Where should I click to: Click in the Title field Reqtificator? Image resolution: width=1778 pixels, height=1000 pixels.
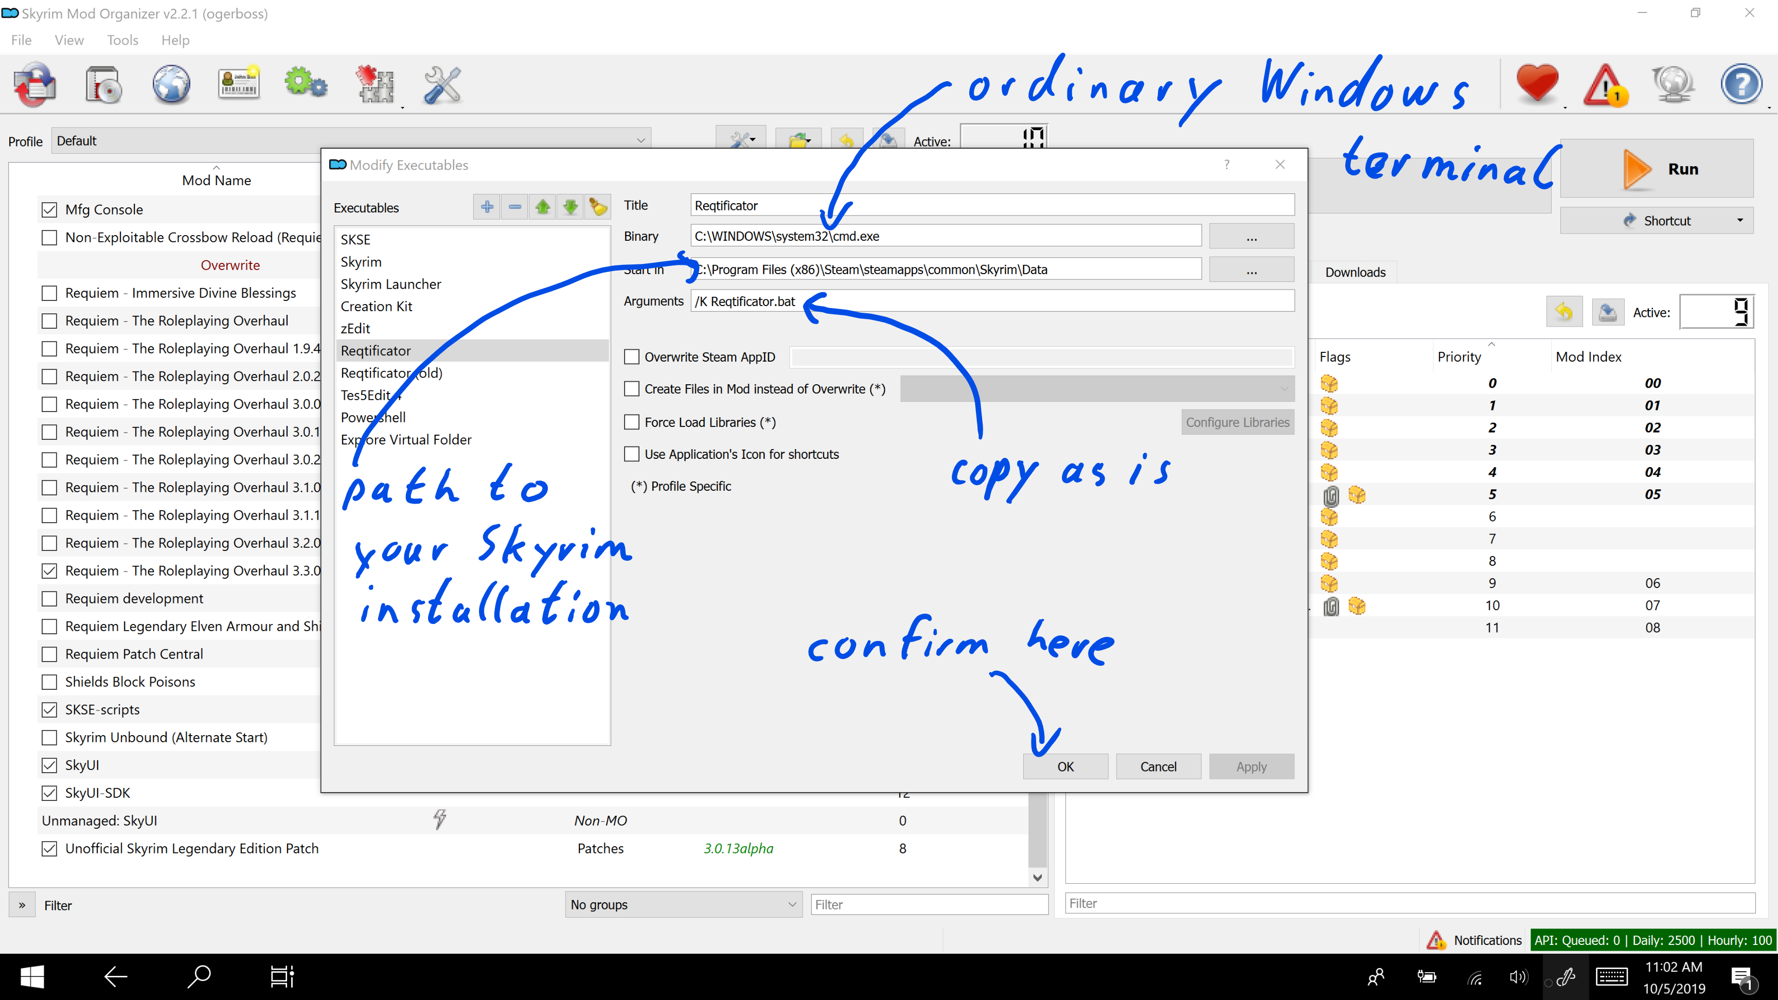(x=992, y=206)
